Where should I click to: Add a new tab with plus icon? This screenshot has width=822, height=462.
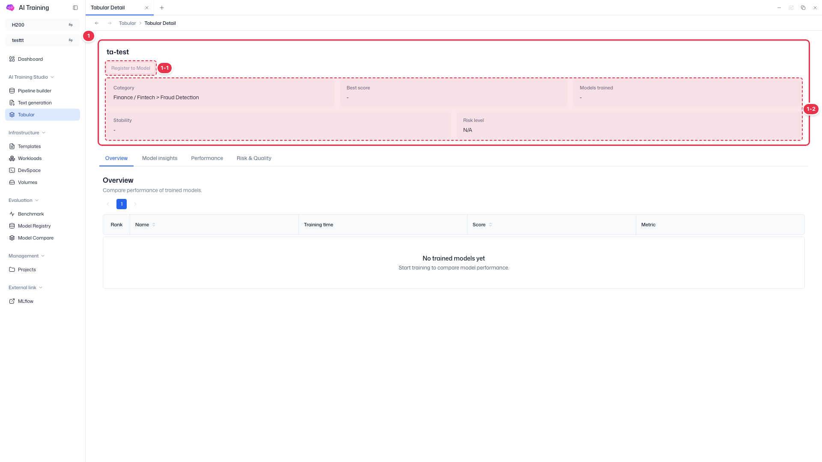162,8
